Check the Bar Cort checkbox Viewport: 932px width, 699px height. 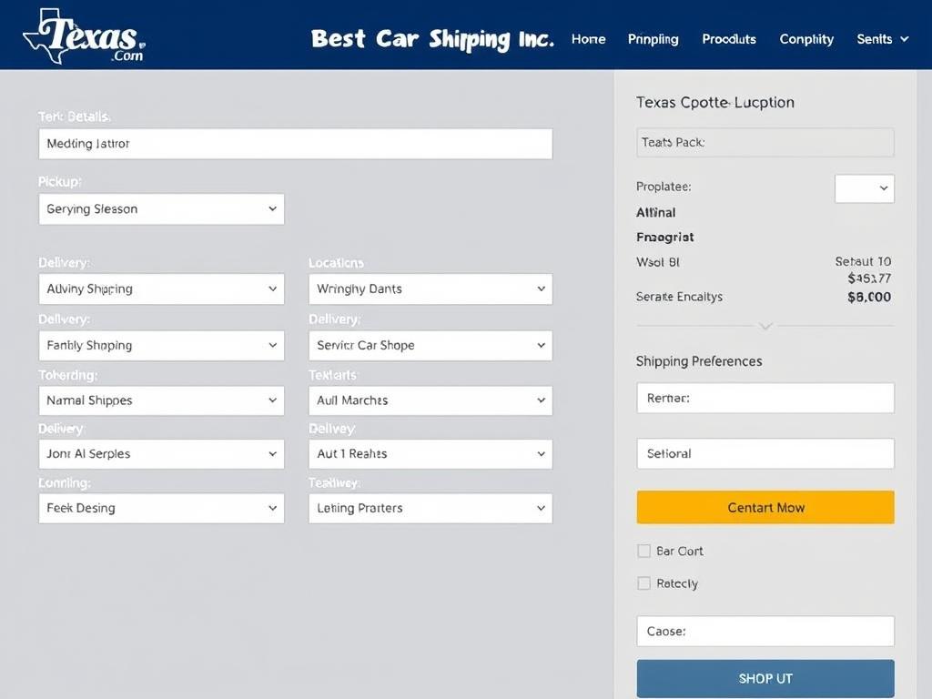click(643, 551)
